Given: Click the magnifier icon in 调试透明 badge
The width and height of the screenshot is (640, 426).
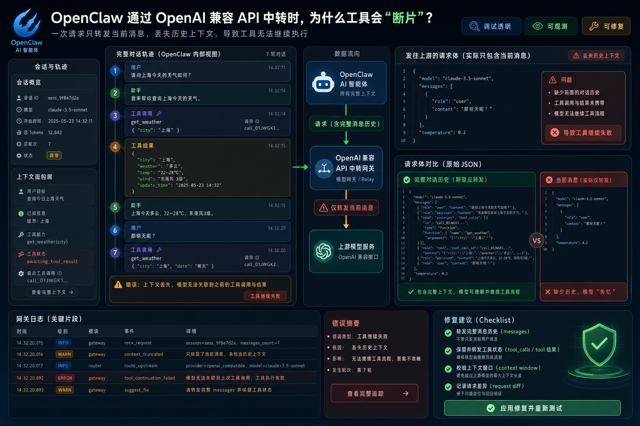Looking at the screenshot, I should coord(475,26).
